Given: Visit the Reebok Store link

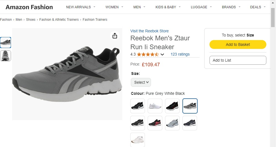Looking at the screenshot, I should coord(149,31).
